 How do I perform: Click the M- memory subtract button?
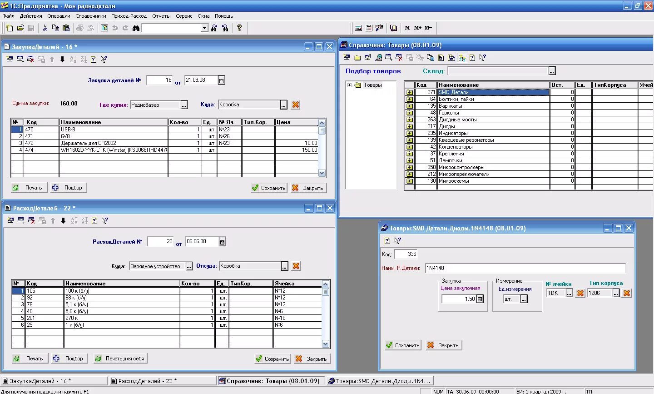coord(428,28)
